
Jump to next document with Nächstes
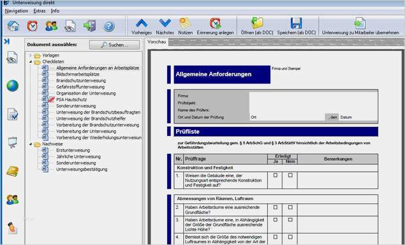click(165, 25)
